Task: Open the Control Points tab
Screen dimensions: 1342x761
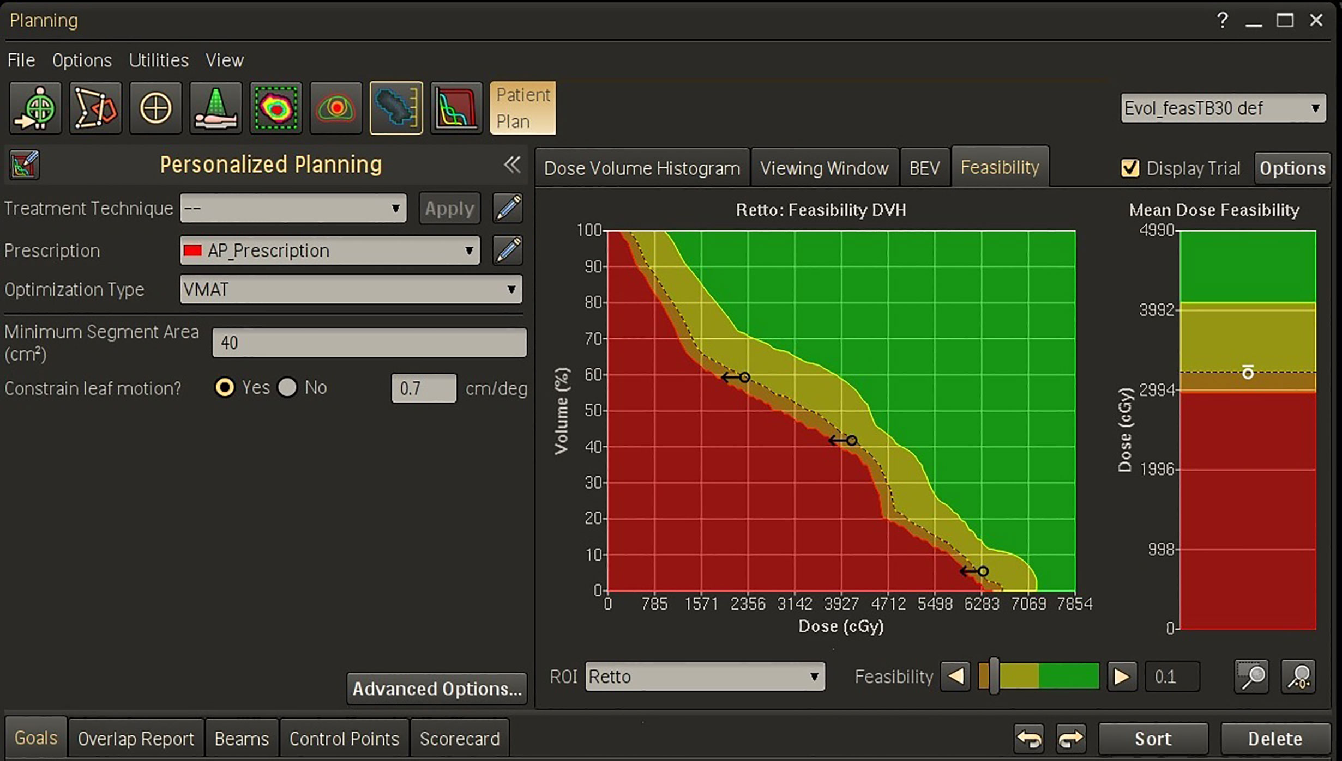Action: 344,739
